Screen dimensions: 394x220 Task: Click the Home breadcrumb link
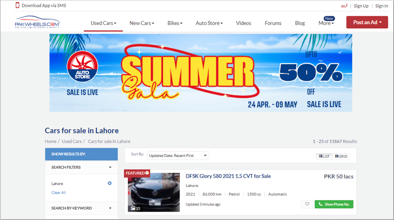click(x=50, y=141)
